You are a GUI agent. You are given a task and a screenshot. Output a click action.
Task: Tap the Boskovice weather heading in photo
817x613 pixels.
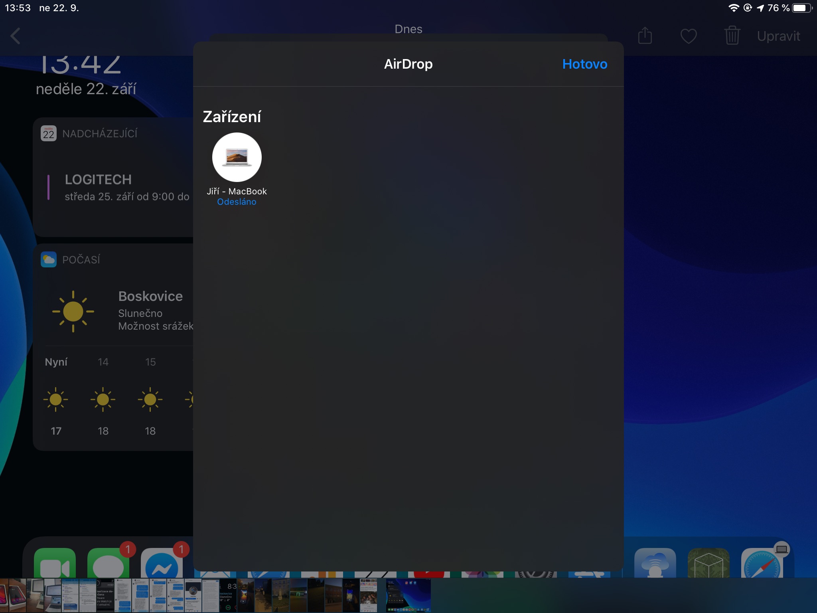coord(150,296)
